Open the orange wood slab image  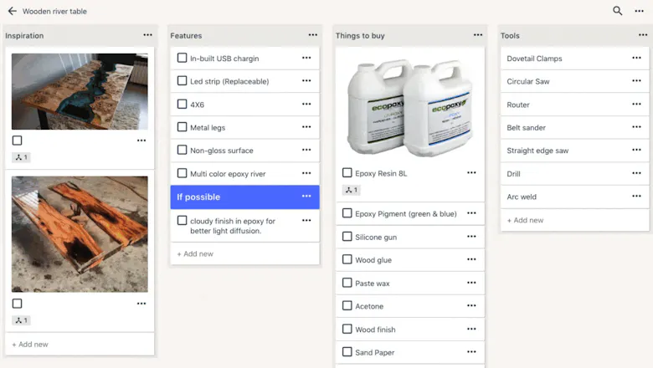[80, 234]
